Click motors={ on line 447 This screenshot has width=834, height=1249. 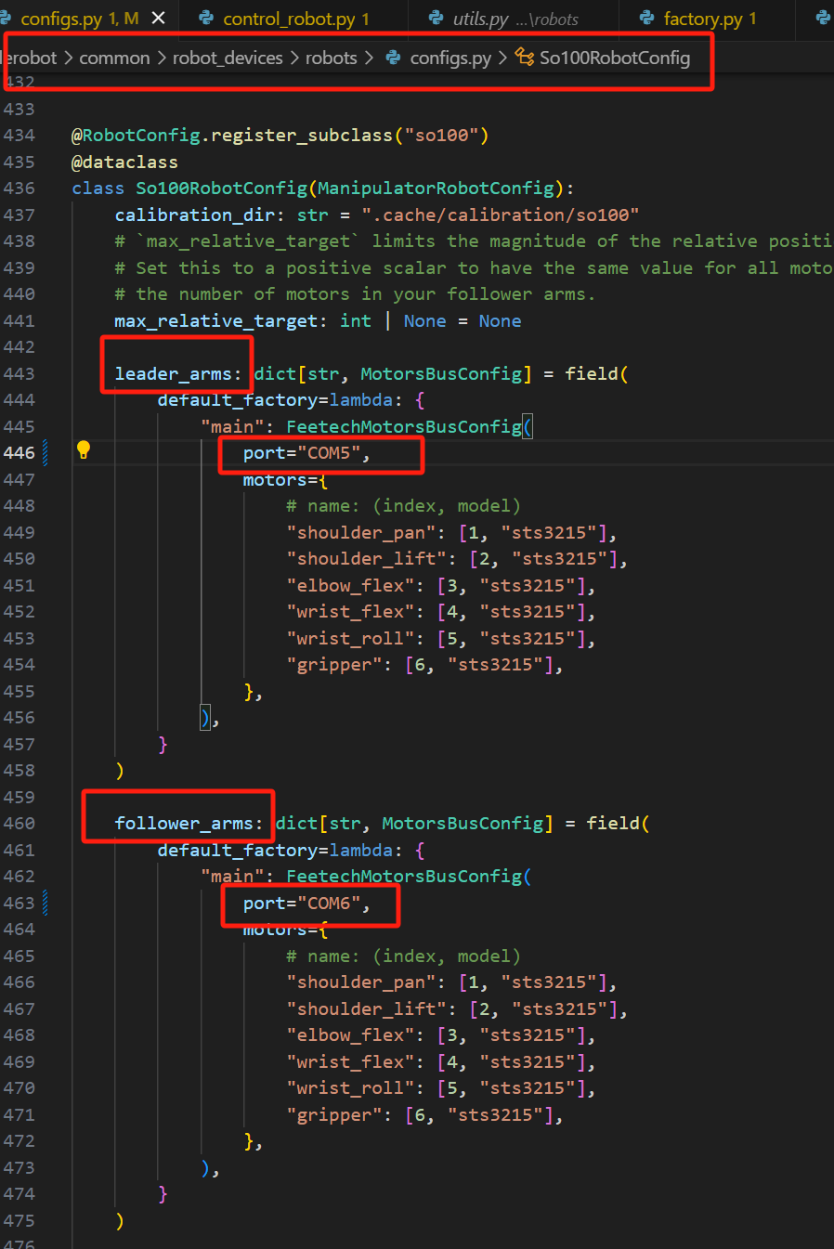pyautogui.click(x=285, y=479)
